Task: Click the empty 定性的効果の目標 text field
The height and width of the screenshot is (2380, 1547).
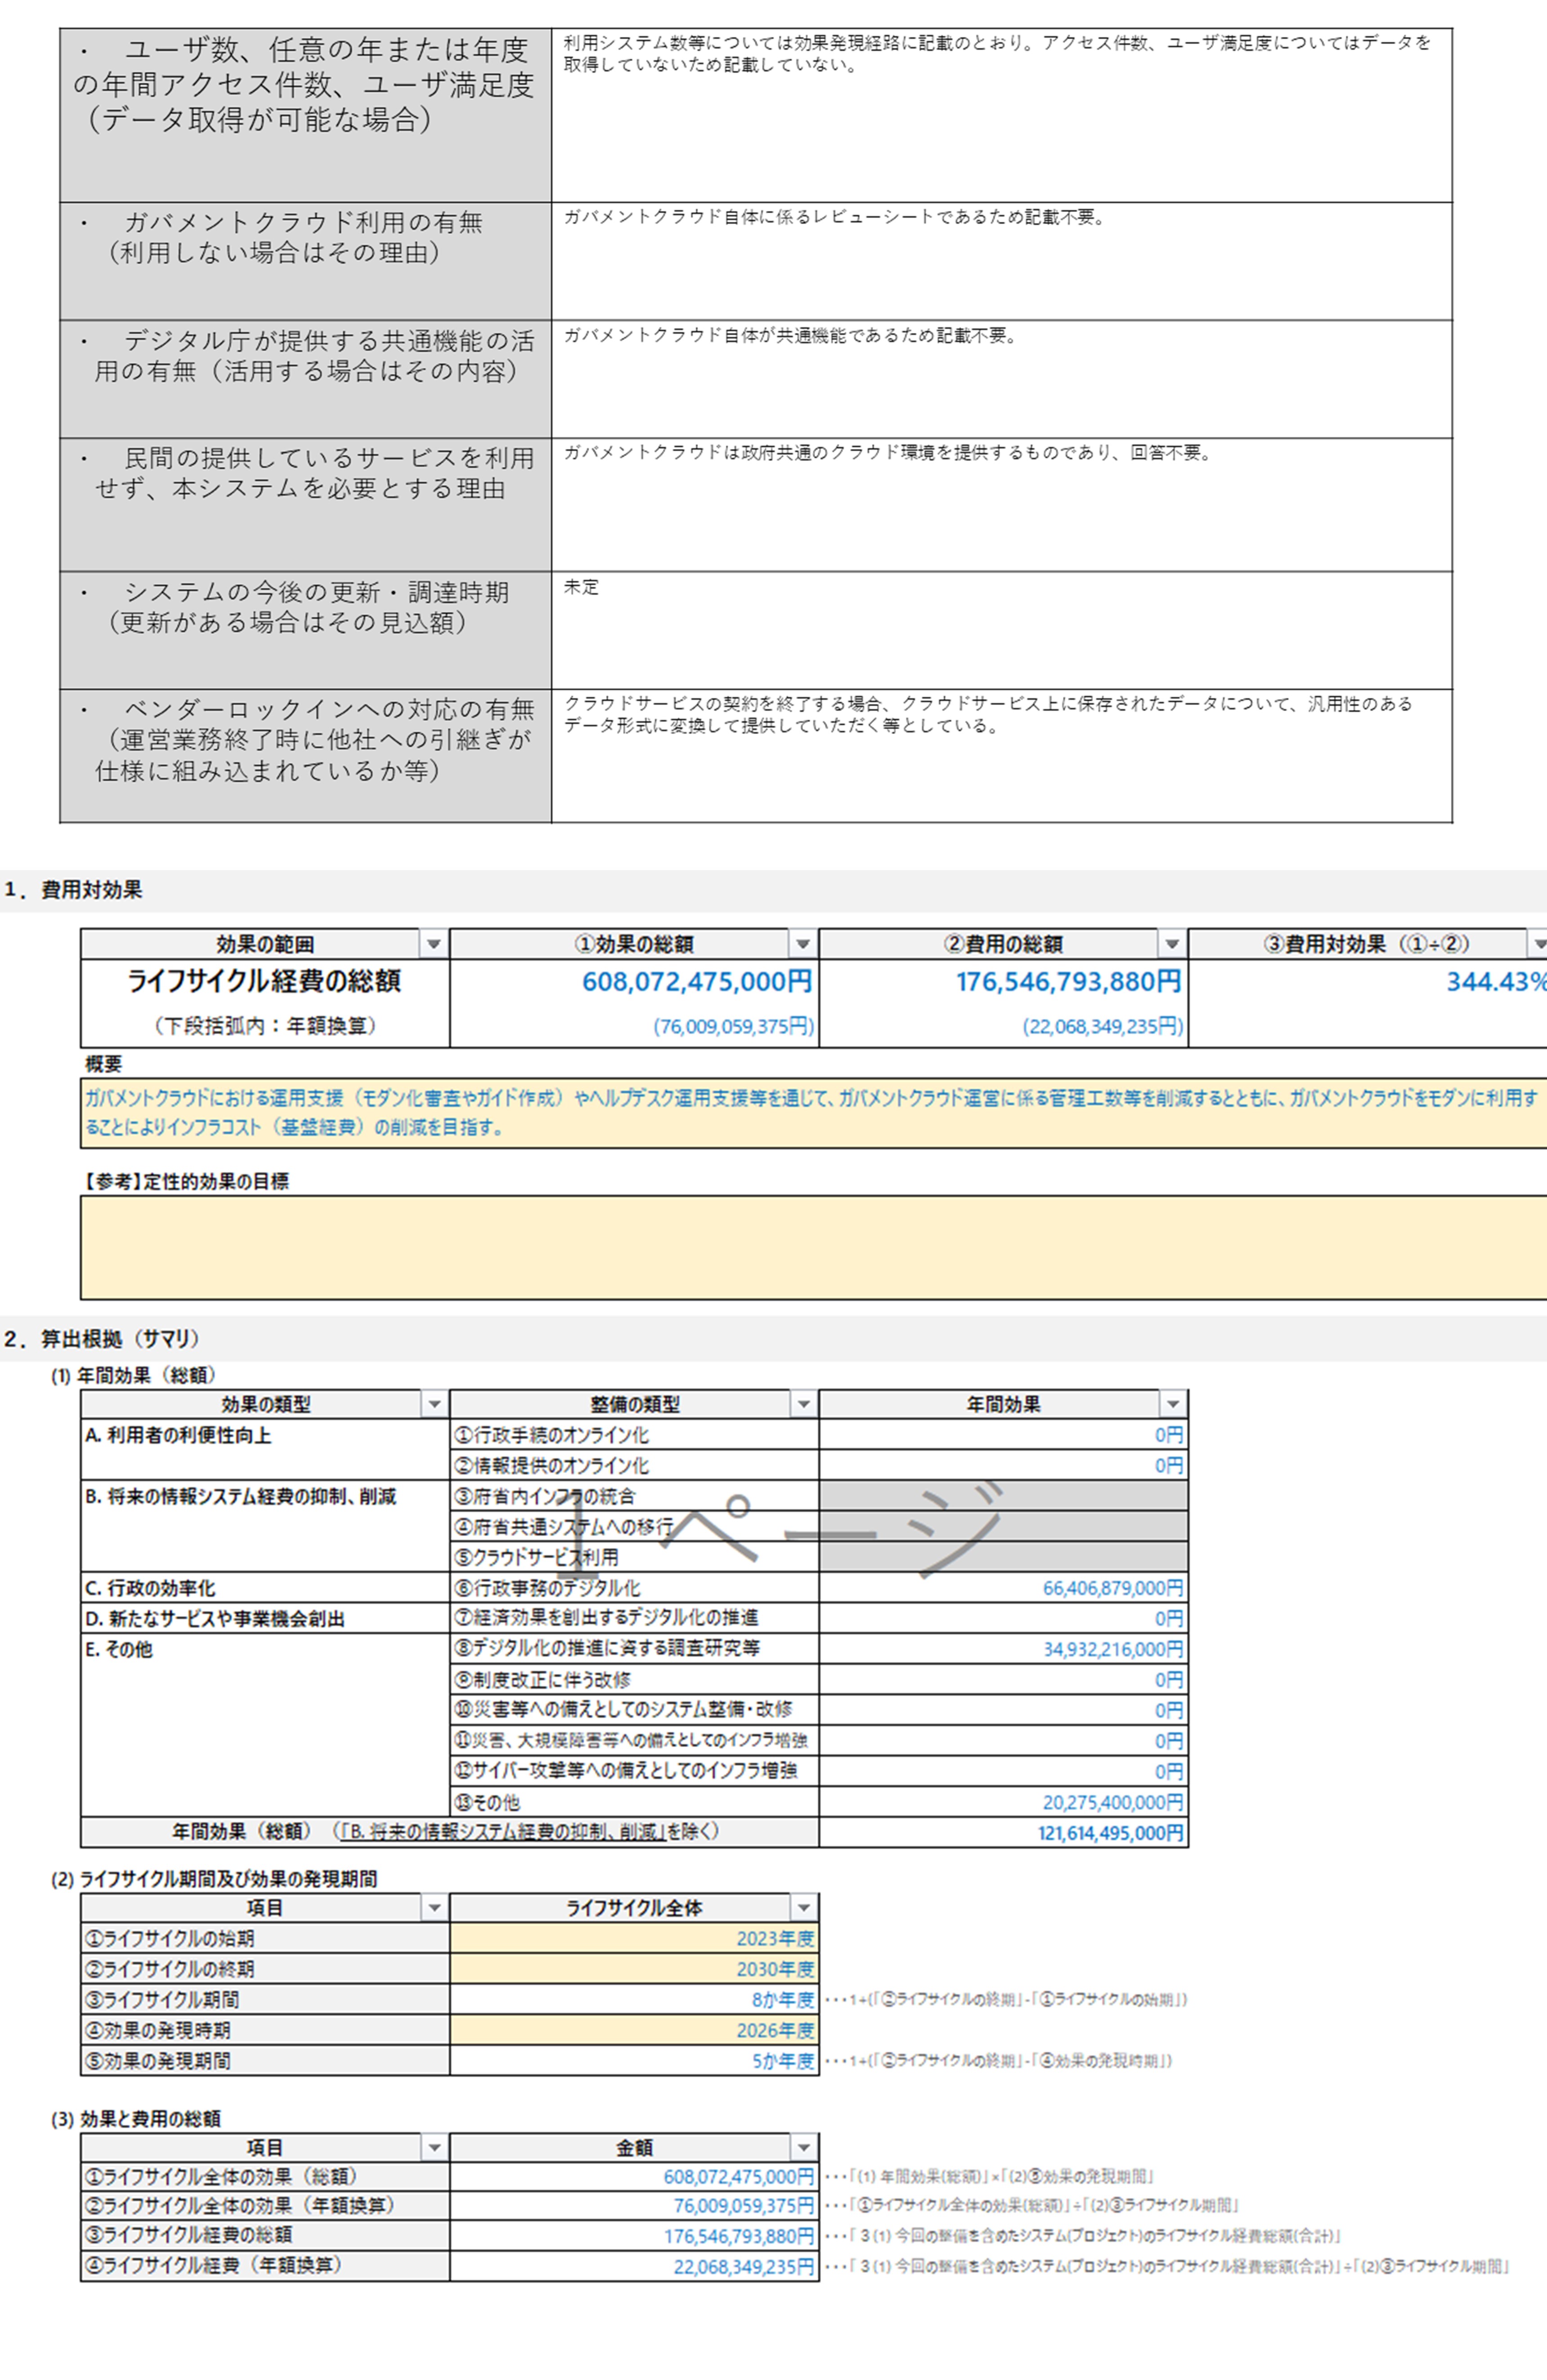Action: [812, 1247]
